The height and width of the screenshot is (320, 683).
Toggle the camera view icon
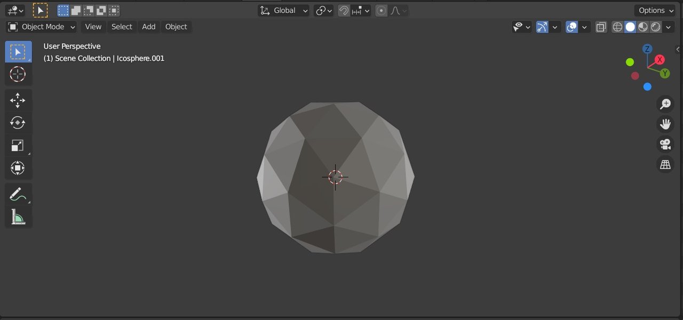coord(665,145)
